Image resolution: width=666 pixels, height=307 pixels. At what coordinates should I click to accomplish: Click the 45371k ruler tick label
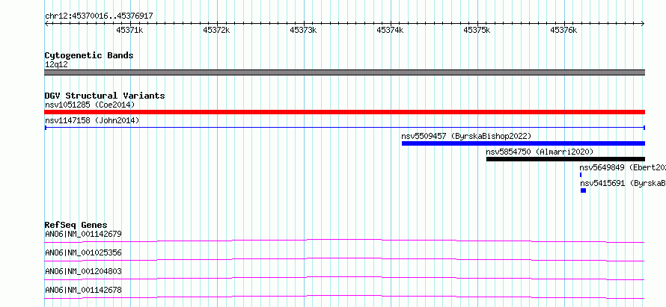pyautogui.click(x=129, y=30)
